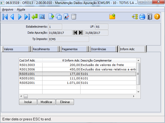Select the Inform Adic tab
The image size is (165, 123).
(x=132, y=49)
